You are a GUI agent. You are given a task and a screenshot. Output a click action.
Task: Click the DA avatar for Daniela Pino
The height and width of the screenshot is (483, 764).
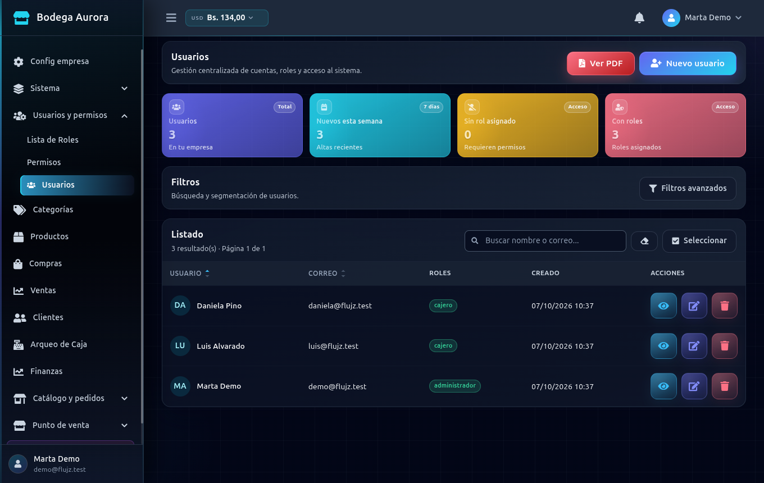[180, 306]
